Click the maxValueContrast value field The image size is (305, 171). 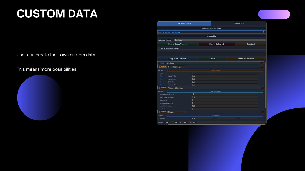point(225,106)
